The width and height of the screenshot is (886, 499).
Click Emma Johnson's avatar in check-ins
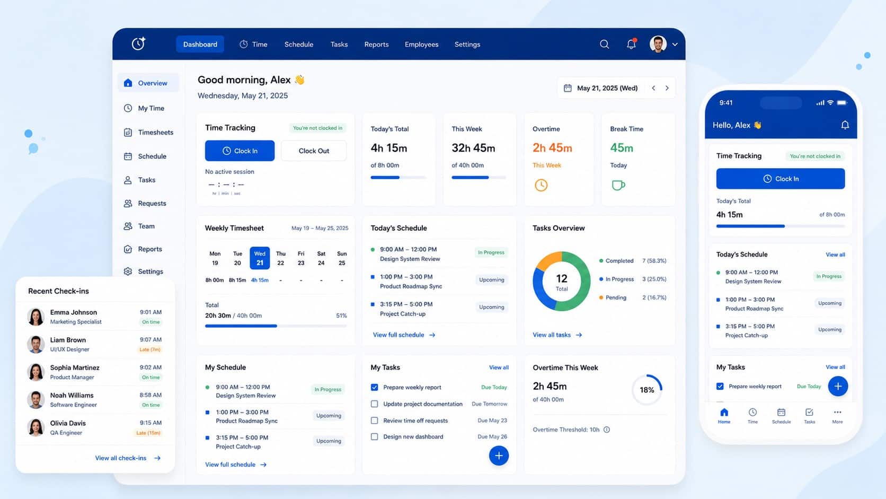coord(36,317)
